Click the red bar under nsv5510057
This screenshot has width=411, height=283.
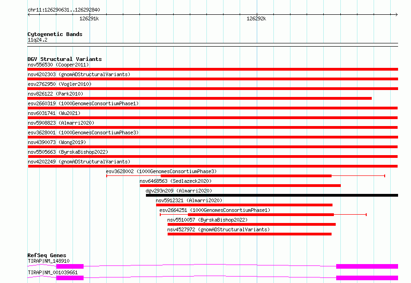[x=252, y=224]
